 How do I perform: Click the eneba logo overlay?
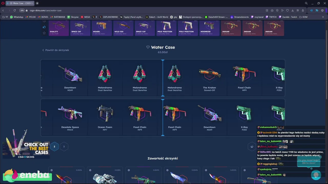pyautogui.click(x=27, y=175)
